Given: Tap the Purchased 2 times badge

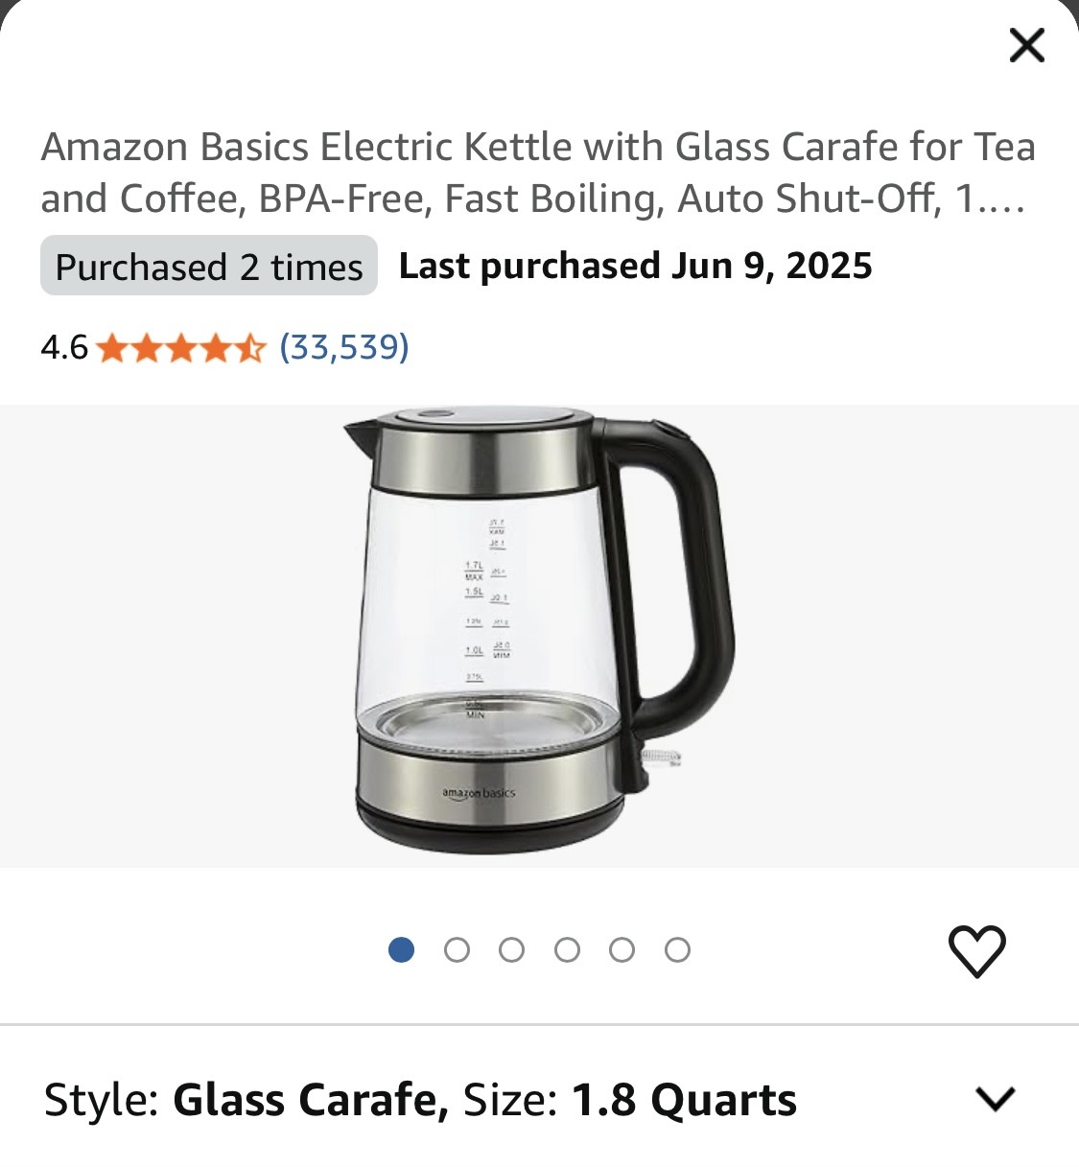Looking at the screenshot, I should pos(209,267).
